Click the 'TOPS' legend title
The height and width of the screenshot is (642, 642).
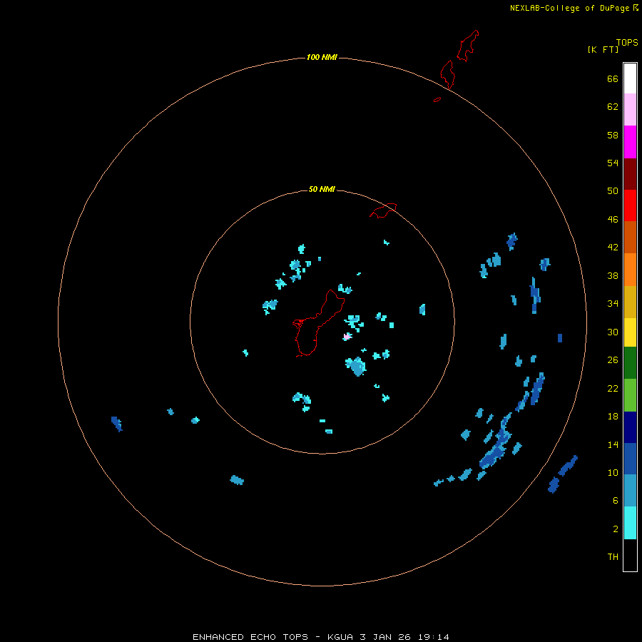(627, 43)
